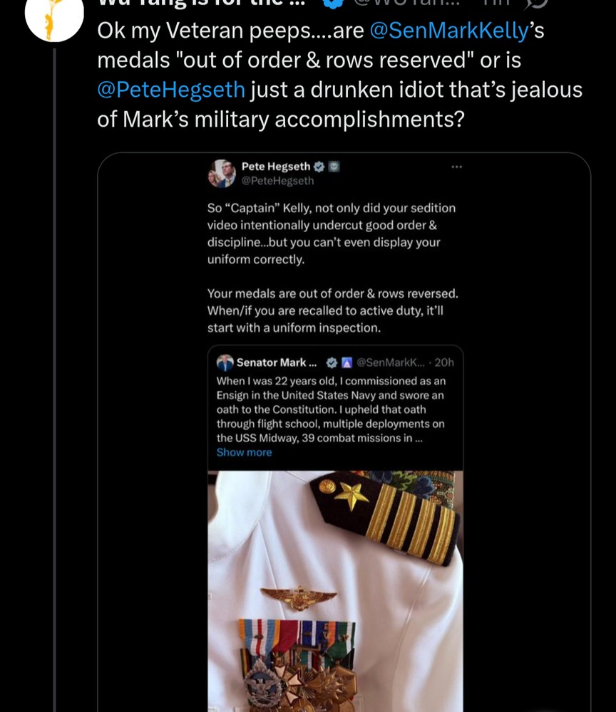
Task: Tap the Senator Mark display name
Action: pos(271,362)
